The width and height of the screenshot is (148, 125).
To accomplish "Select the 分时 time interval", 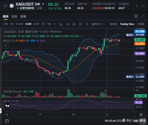I will pyautogui.click(x=6, y=24).
